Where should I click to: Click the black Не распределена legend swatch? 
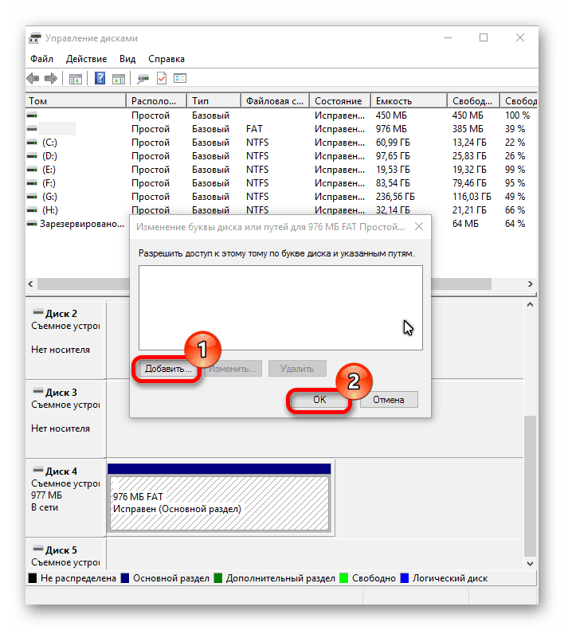(x=33, y=578)
